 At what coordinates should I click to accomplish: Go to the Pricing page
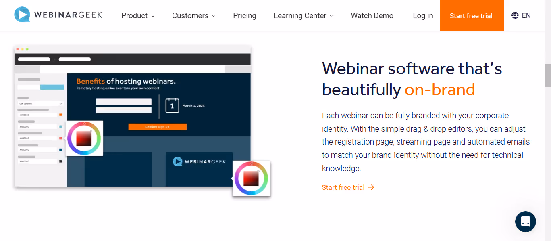click(x=245, y=15)
